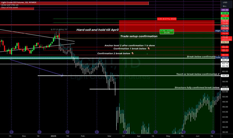Screen dimensions: 233x138
Task: Click the Feb label on time axis
Action: [82, 136]
